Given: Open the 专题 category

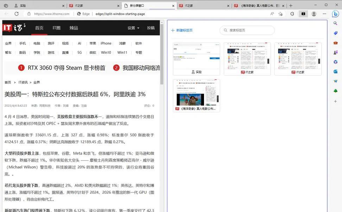Looking at the screenshot, I should (x=139, y=52).
